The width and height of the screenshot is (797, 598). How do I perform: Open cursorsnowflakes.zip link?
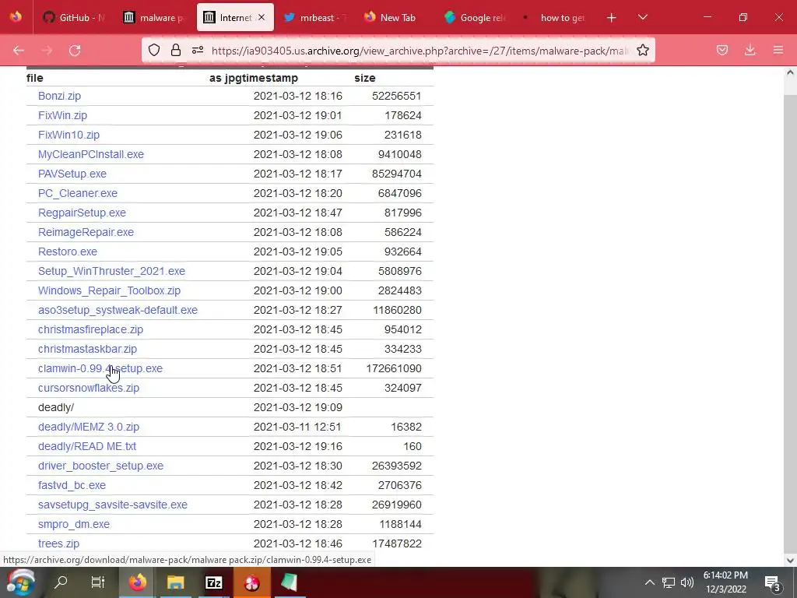(89, 388)
